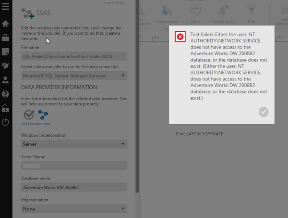This screenshot has height=218, width=288.
Task: Click the unlock padlock sidebar icon
Action: point(5,108)
